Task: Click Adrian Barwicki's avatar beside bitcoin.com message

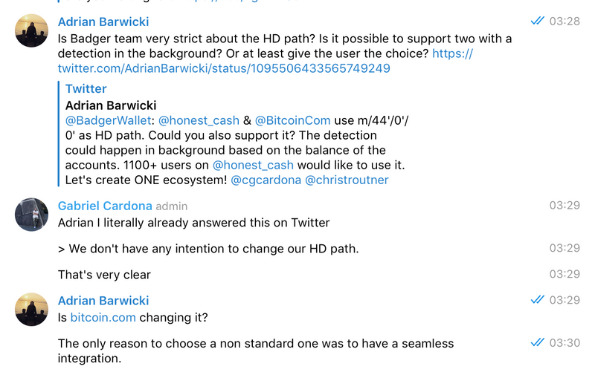Action: [31, 309]
